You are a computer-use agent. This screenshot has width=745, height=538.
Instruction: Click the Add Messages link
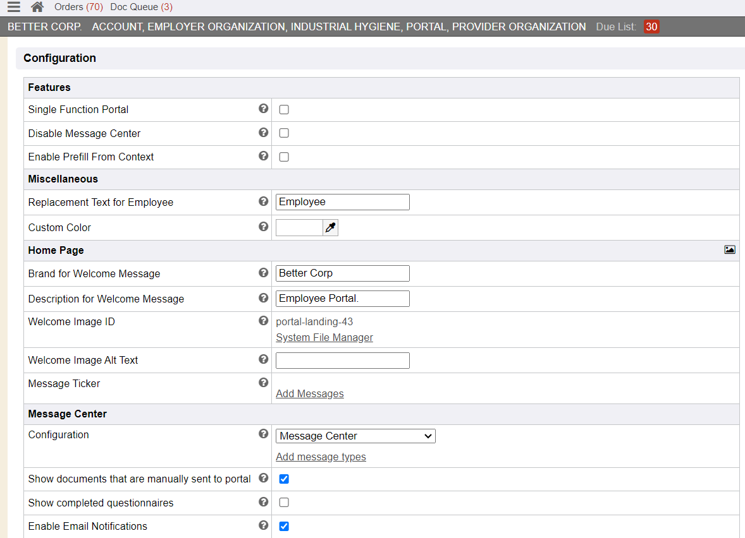[309, 394]
